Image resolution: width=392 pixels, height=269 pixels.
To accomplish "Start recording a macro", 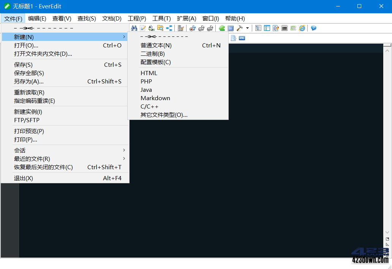I will pyautogui.click(x=193, y=28).
